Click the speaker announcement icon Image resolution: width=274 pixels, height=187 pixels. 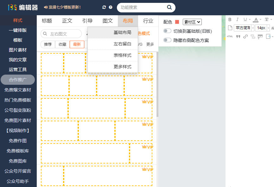tap(46, 7)
